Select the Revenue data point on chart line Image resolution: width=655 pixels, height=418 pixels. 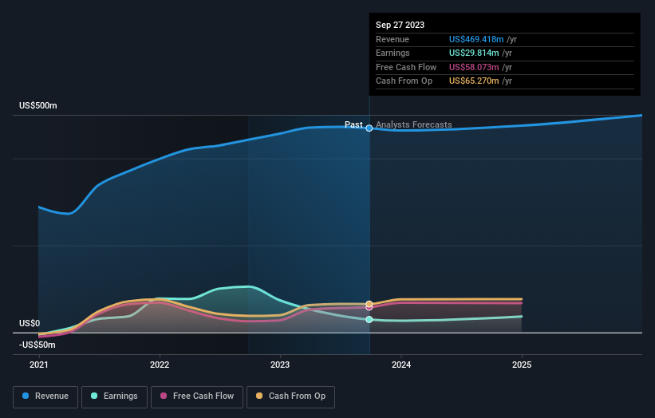pos(369,128)
